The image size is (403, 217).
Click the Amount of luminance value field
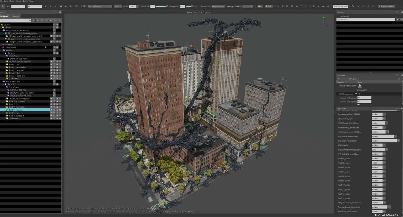tap(364, 98)
